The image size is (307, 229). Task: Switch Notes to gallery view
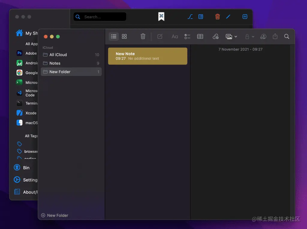click(x=124, y=37)
